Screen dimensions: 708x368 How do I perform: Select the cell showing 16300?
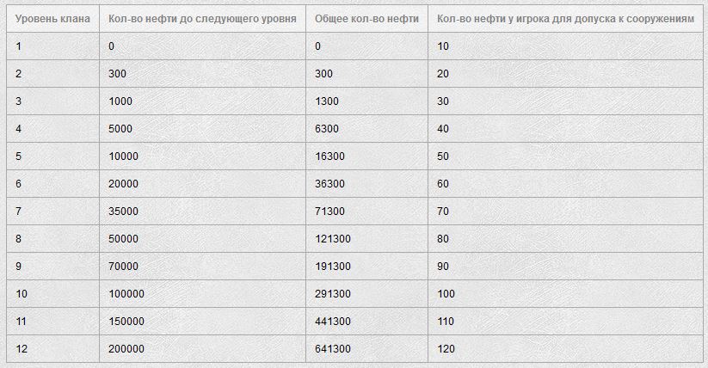click(x=366, y=156)
